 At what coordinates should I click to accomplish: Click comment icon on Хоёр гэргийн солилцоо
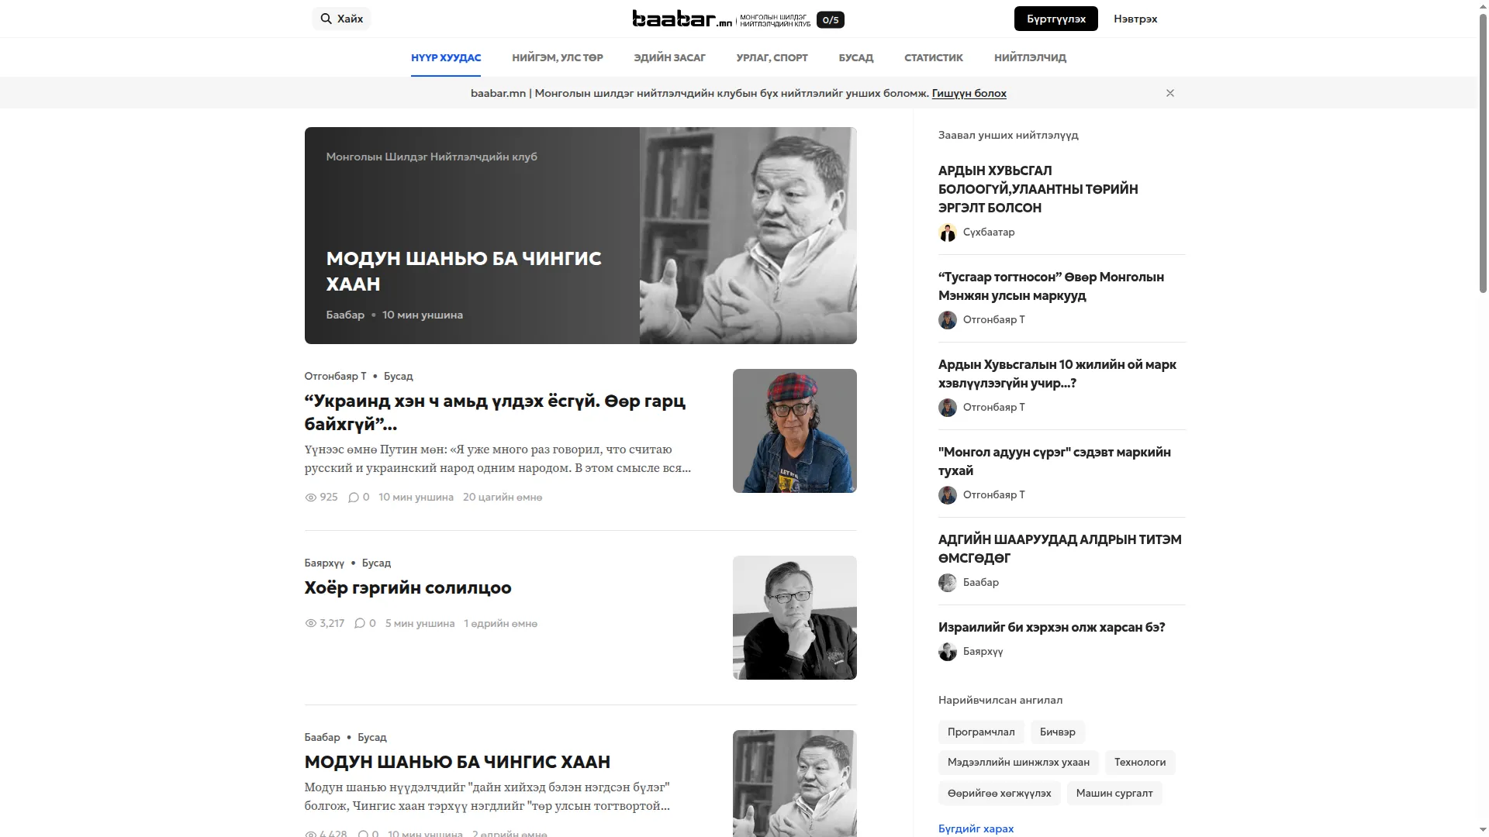click(360, 624)
